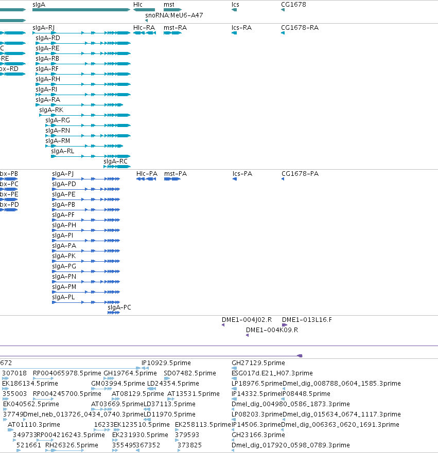Select protein slgA-PB

(x=86, y=210)
